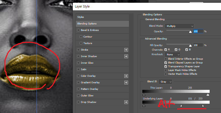Click the Layer Style dialog title bar

coord(147,7)
